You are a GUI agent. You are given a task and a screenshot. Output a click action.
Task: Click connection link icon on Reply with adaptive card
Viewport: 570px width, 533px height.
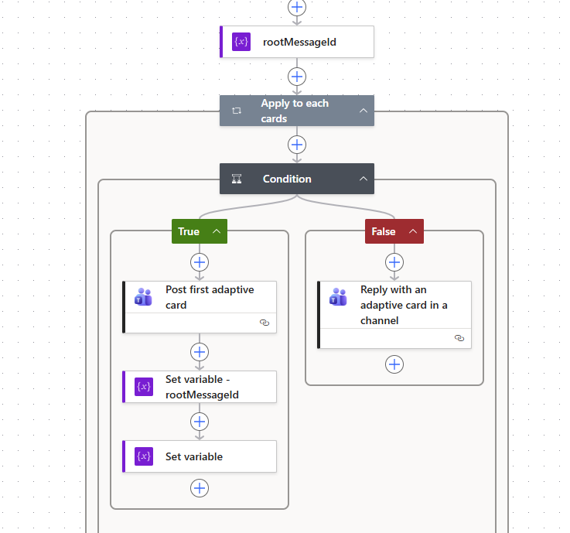[x=459, y=338]
